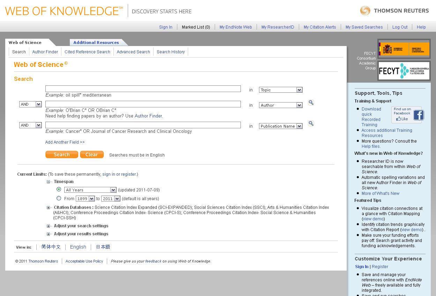Open the 1899 start year dropdown

coord(85,199)
